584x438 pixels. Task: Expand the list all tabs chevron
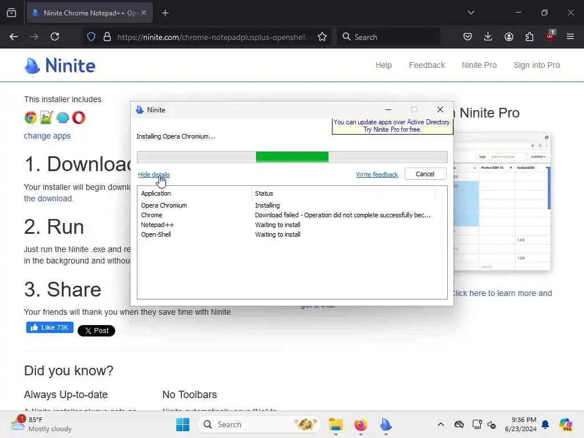point(471,13)
